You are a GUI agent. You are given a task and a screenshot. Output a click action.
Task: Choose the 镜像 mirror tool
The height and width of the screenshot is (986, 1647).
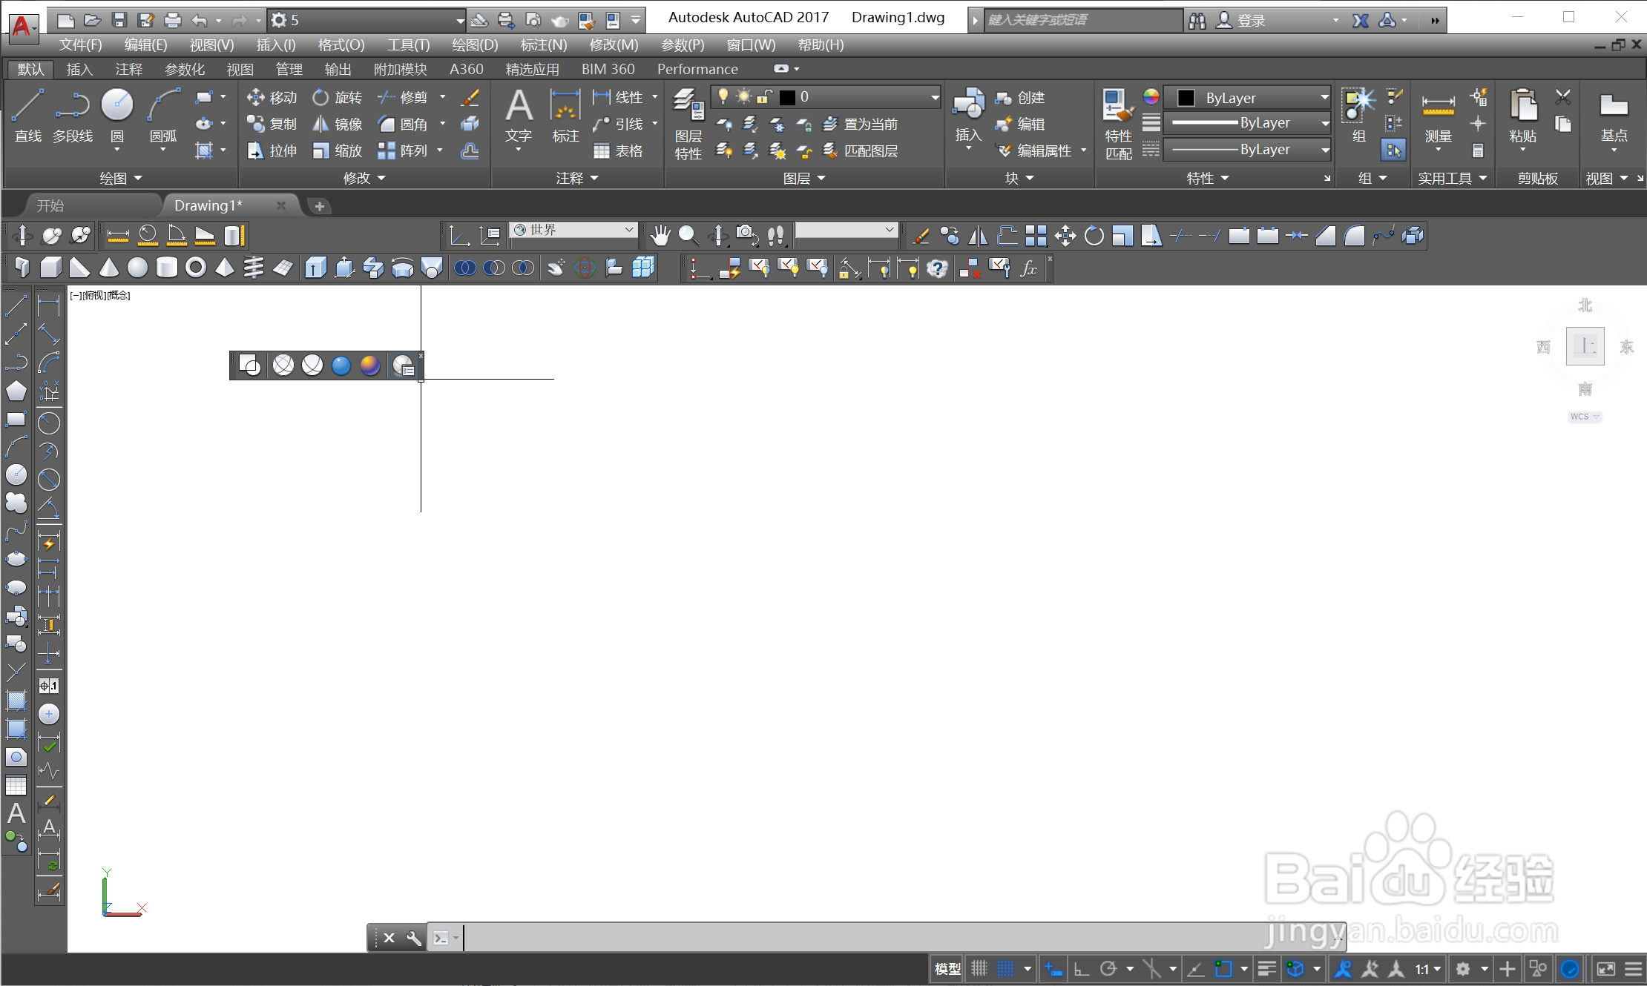pyautogui.click(x=338, y=124)
